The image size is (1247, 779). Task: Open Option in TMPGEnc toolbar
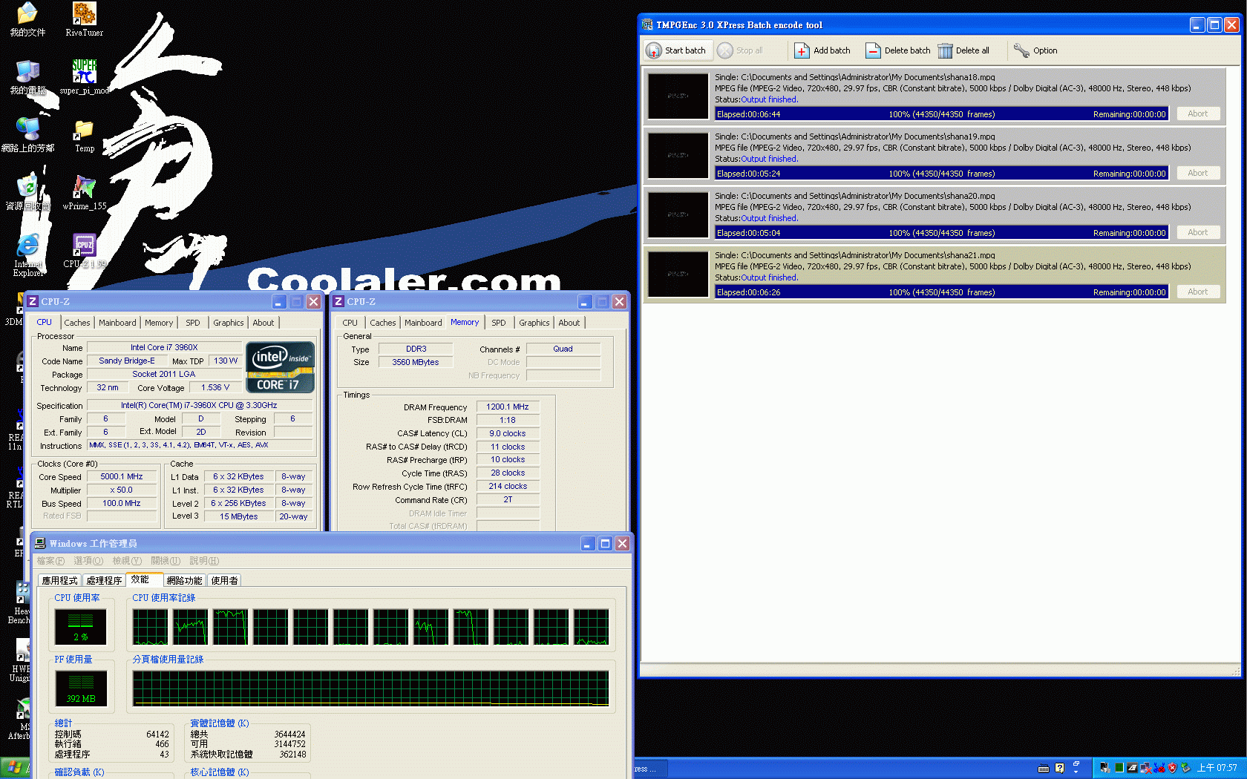[x=1036, y=50]
